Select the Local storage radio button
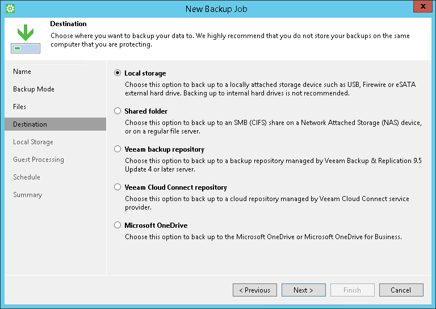Viewport: 436px width, 309px height. point(118,73)
